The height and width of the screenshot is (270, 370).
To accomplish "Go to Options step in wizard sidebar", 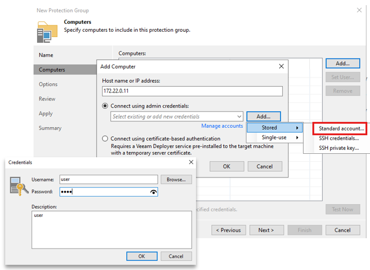I will [48, 84].
